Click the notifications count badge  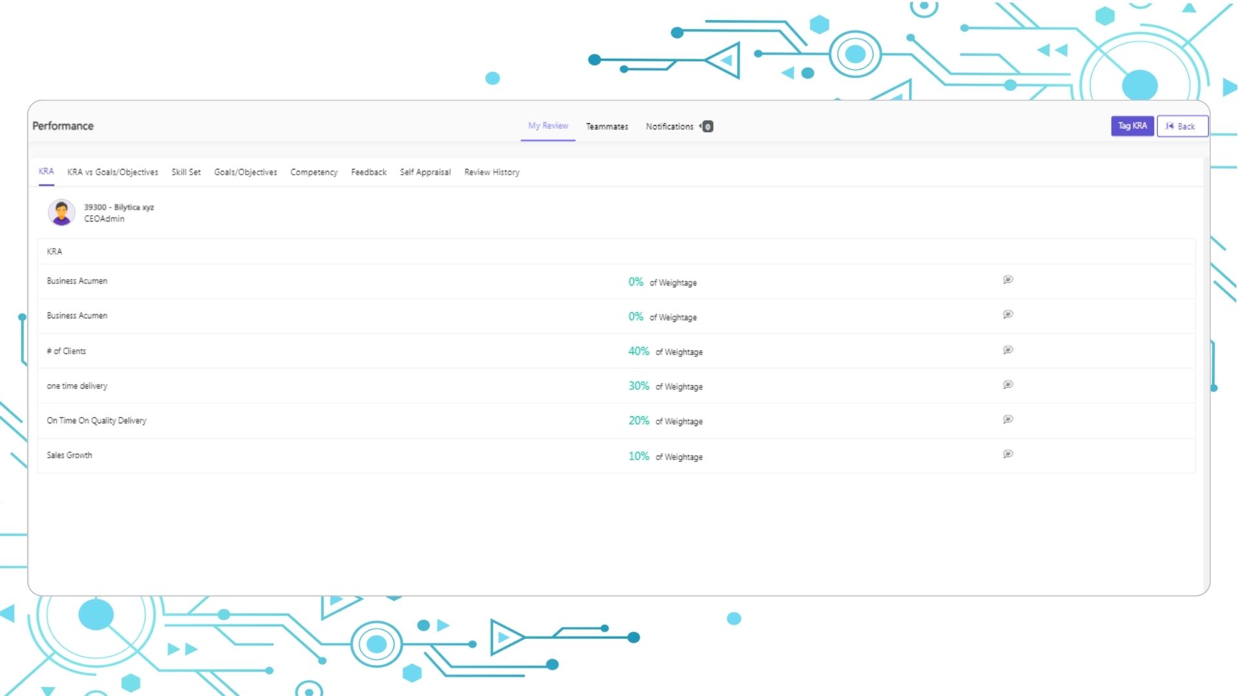click(x=707, y=127)
